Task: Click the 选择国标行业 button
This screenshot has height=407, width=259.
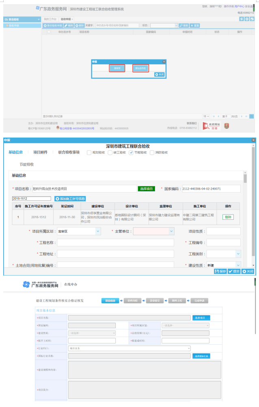Action: [x=201, y=356]
